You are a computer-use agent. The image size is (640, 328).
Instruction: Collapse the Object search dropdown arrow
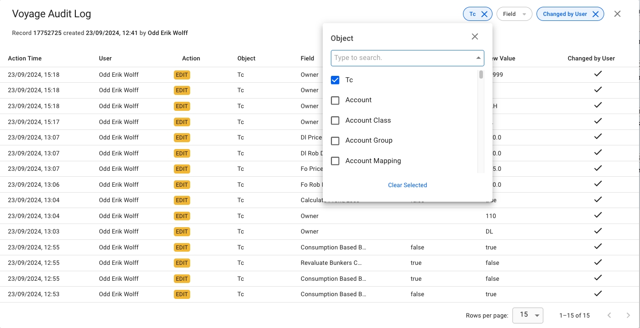[478, 58]
